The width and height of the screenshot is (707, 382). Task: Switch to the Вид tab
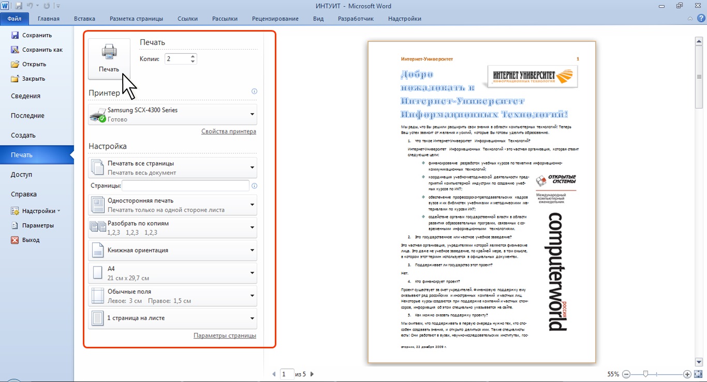[318, 19]
